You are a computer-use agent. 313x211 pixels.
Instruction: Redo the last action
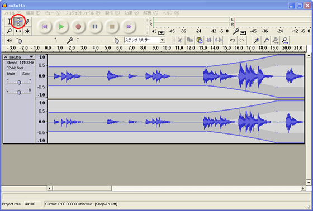(242, 40)
